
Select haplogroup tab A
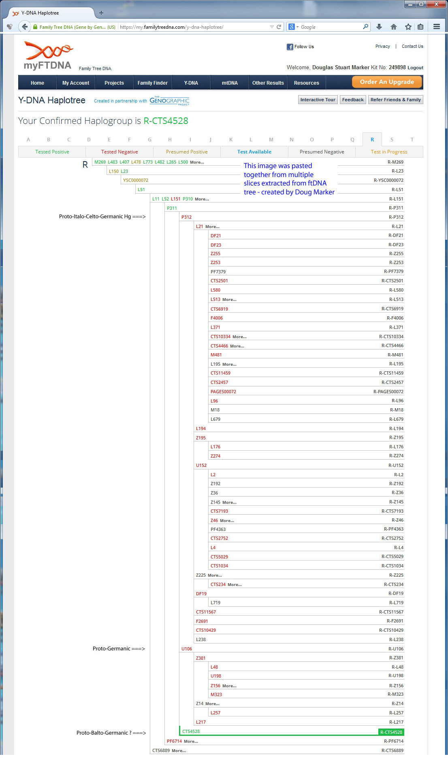pos(28,139)
